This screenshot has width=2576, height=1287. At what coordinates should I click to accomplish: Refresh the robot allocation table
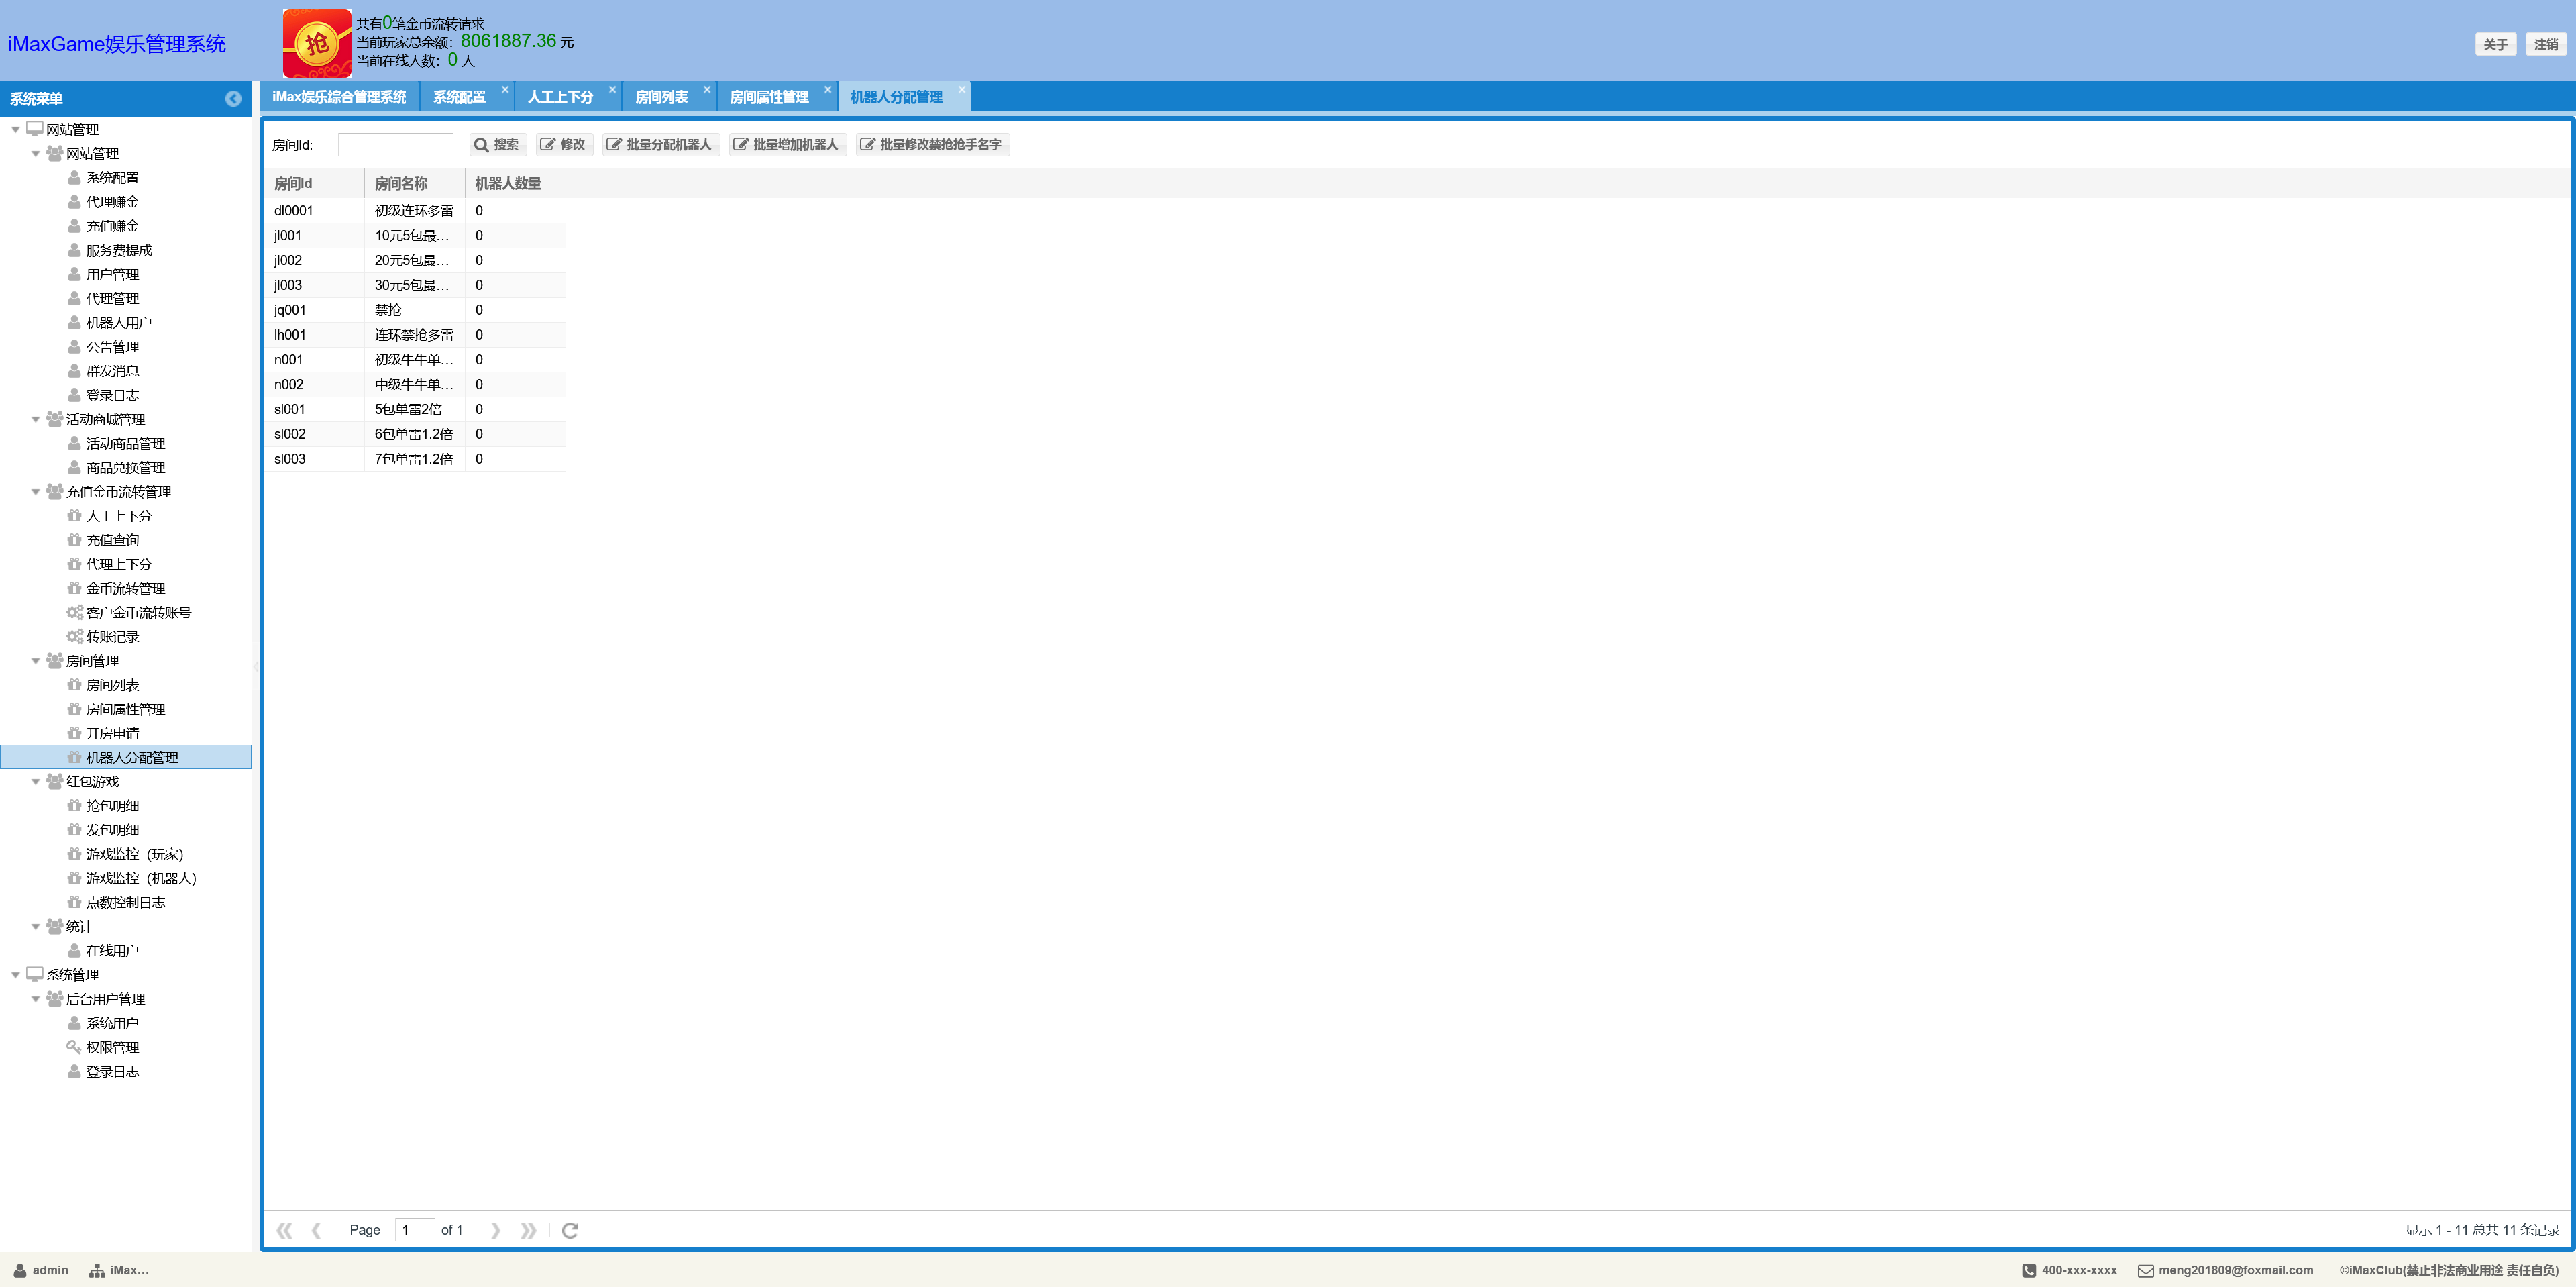[x=570, y=1230]
